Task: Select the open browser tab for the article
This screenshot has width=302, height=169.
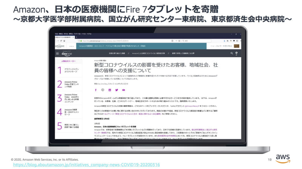Action: pos(65,37)
